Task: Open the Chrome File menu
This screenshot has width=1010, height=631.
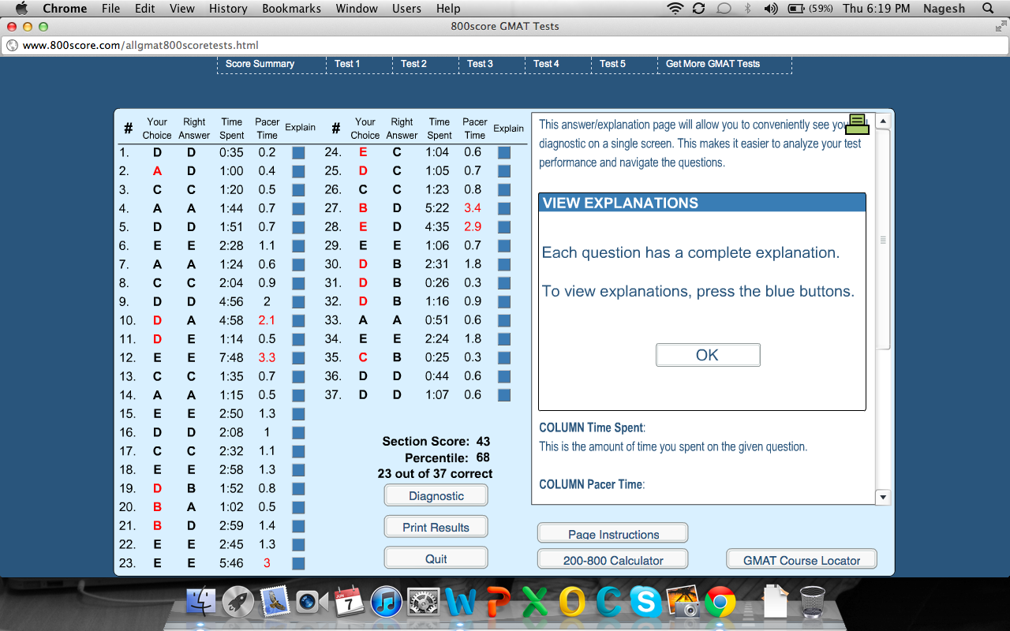Action: (x=111, y=9)
